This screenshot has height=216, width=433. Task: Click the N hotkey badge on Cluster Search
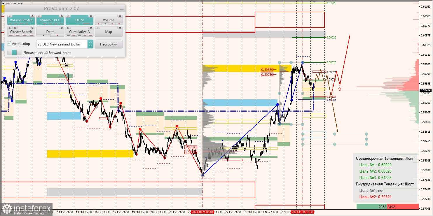coord(15,28)
